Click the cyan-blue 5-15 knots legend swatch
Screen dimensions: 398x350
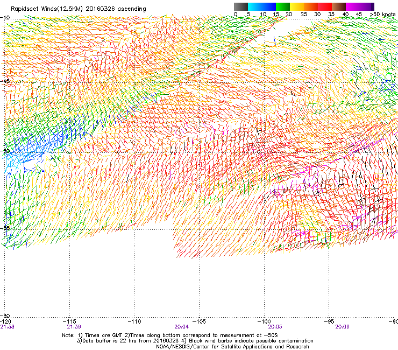click(262, 6)
